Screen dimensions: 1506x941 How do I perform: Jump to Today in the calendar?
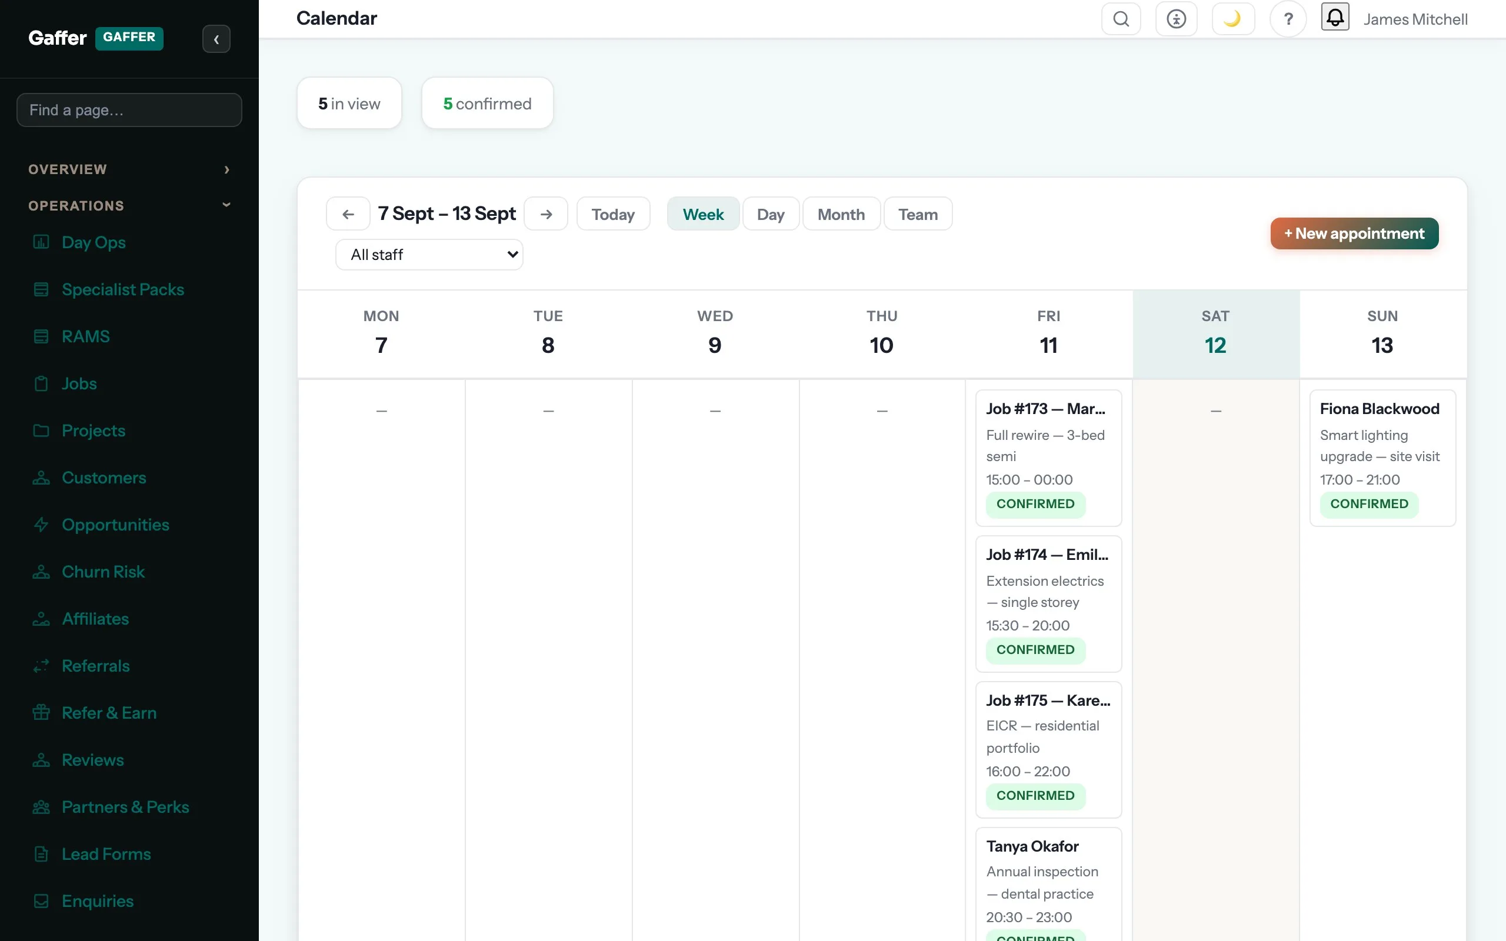click(x=613, y=214)
